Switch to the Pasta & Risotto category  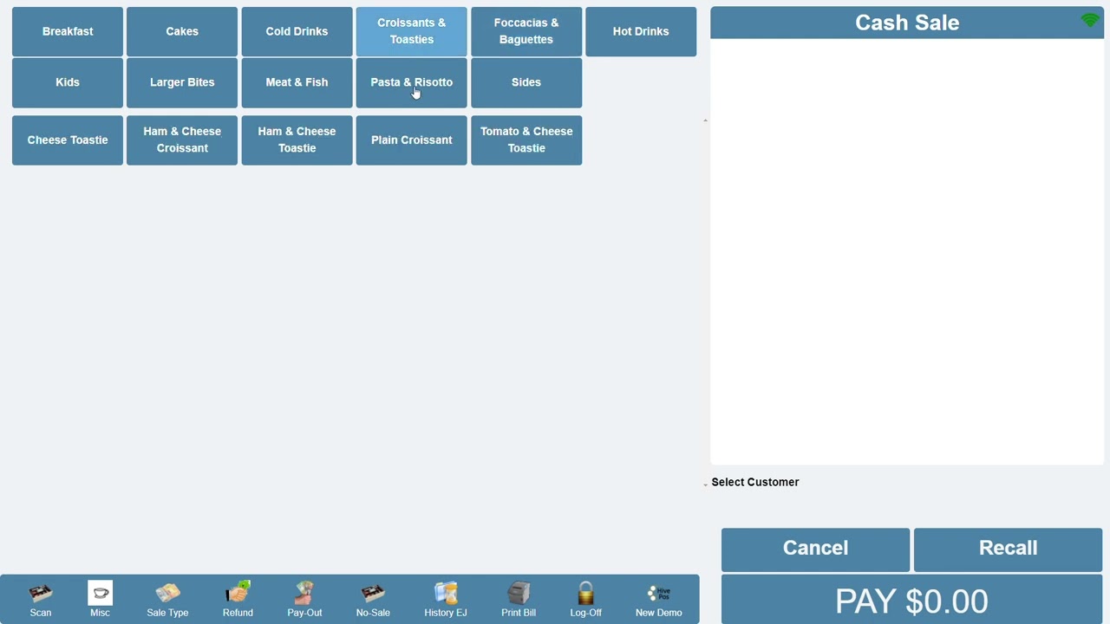[x=412, y=83]
